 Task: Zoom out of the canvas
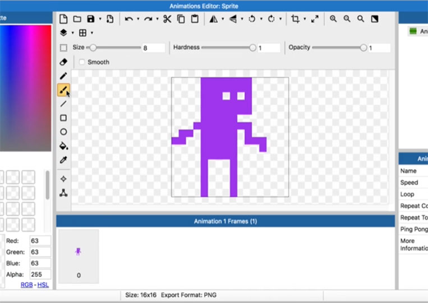click(347, 19)
